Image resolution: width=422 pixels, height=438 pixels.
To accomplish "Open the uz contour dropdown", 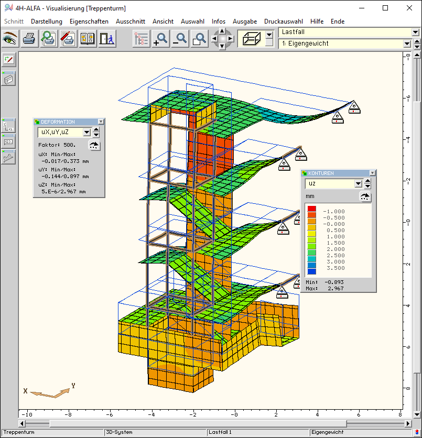I will pyautogui.click(x=359, y=184).
